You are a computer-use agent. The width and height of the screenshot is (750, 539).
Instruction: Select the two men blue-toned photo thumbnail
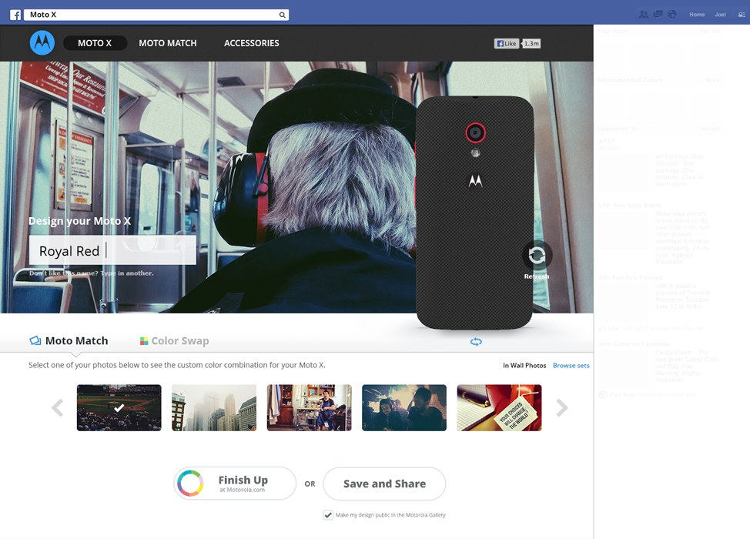click(x=404, y=408)
